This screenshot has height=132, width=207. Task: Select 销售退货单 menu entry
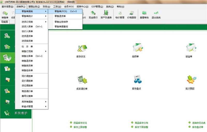[31, 61]
